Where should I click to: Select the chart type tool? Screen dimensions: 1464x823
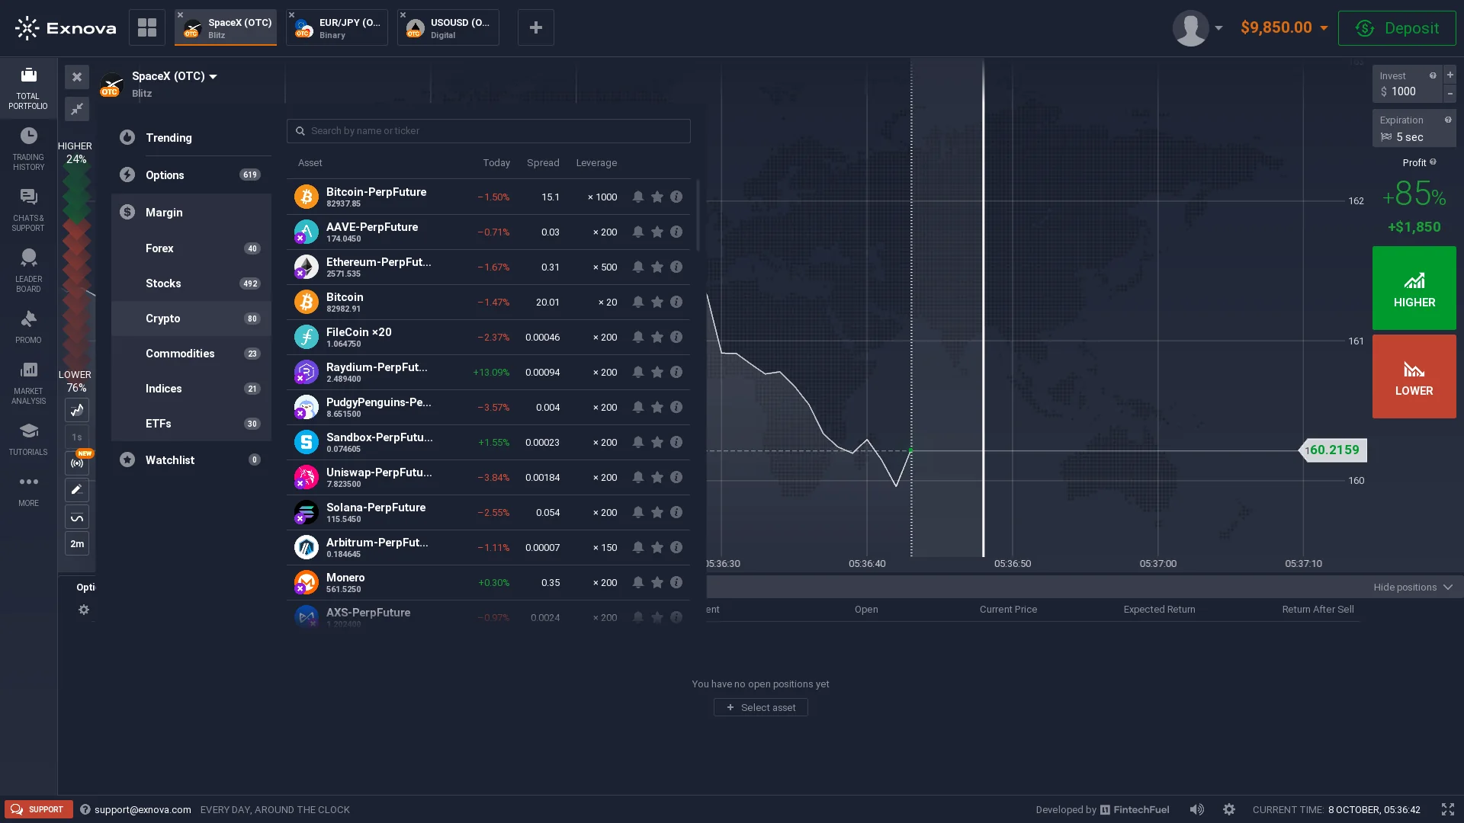click(x=77, y=411)
